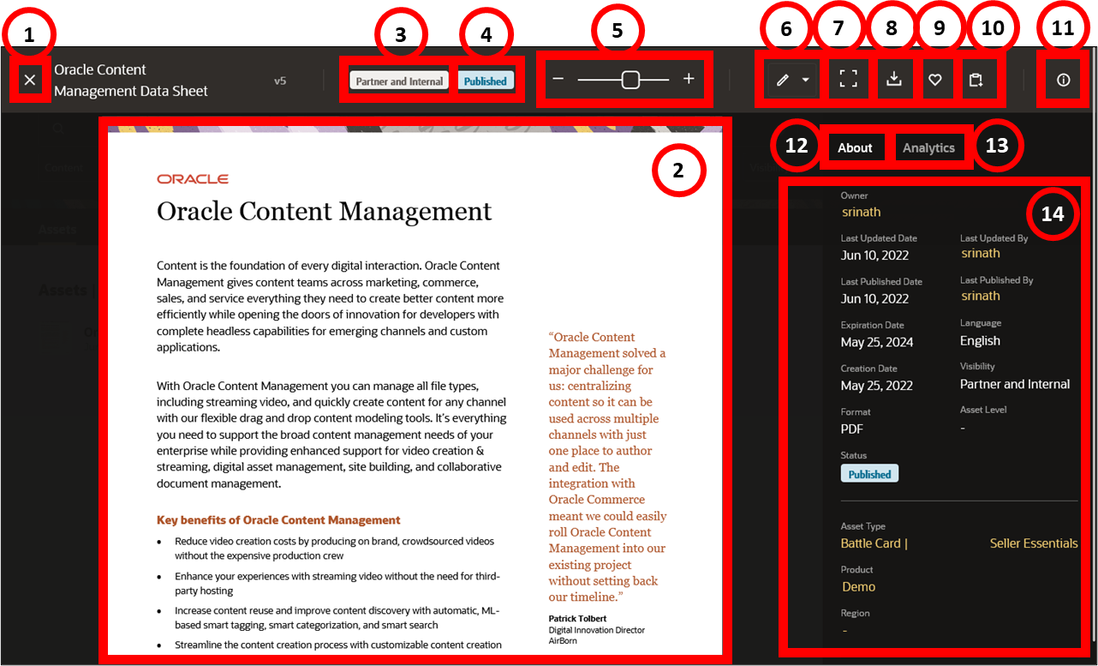Click the Oracle Content Management document heading
Image resolution: width=1098 pixels, height=666 pixels.
pos(325,212)
